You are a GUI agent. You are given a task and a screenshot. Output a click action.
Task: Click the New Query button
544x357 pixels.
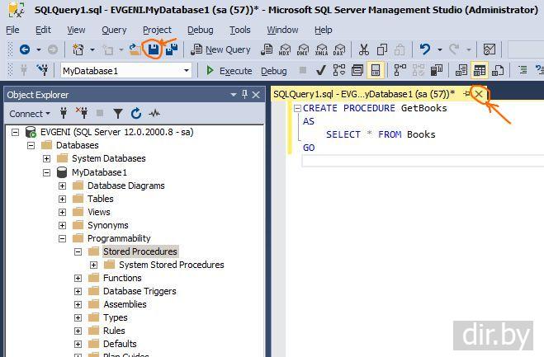(220, 50)
